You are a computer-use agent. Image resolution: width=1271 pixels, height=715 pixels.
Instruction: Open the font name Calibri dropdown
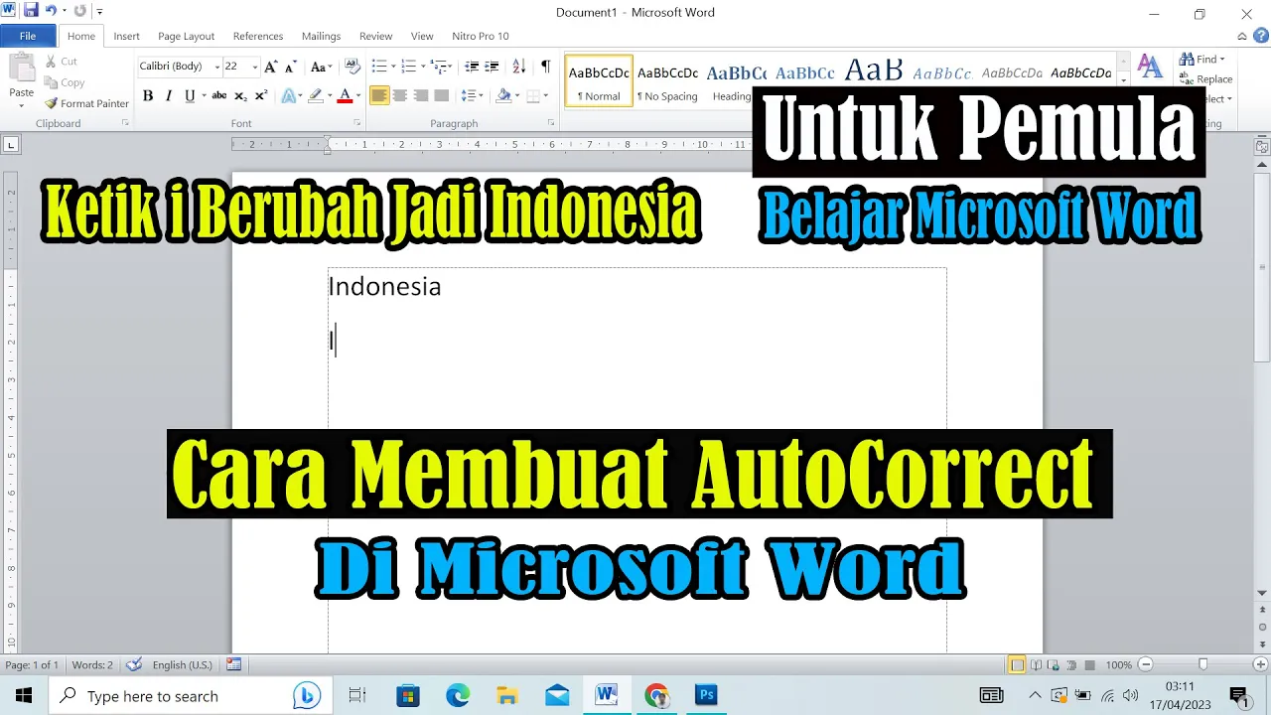click(x=217, y=67)
